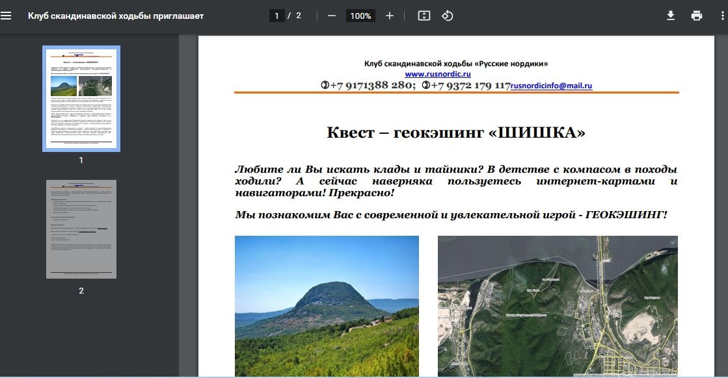Click the total page count 2
Viewport: 728px width, 378px height.
(299, 16)
